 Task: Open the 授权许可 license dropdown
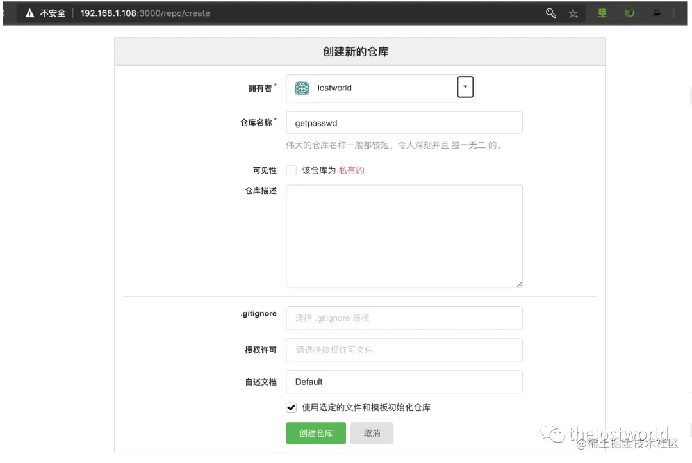404,350
